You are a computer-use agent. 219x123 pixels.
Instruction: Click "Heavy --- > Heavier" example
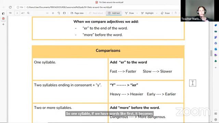(x=126, y=94)
